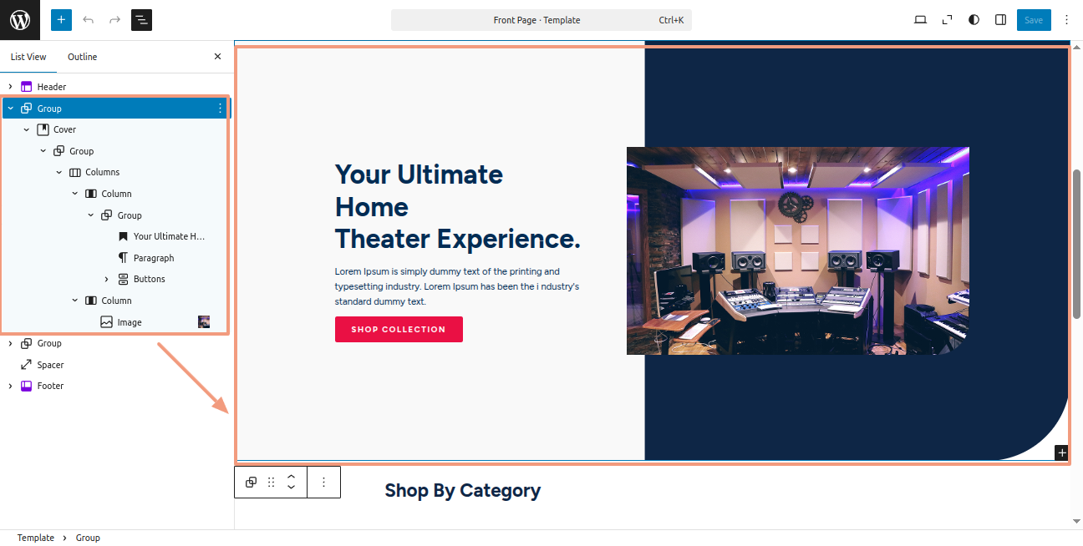Open the laptop view preview options
Image resolution: width=1083 pixels, height=546 pixels.
click(920, 20)
